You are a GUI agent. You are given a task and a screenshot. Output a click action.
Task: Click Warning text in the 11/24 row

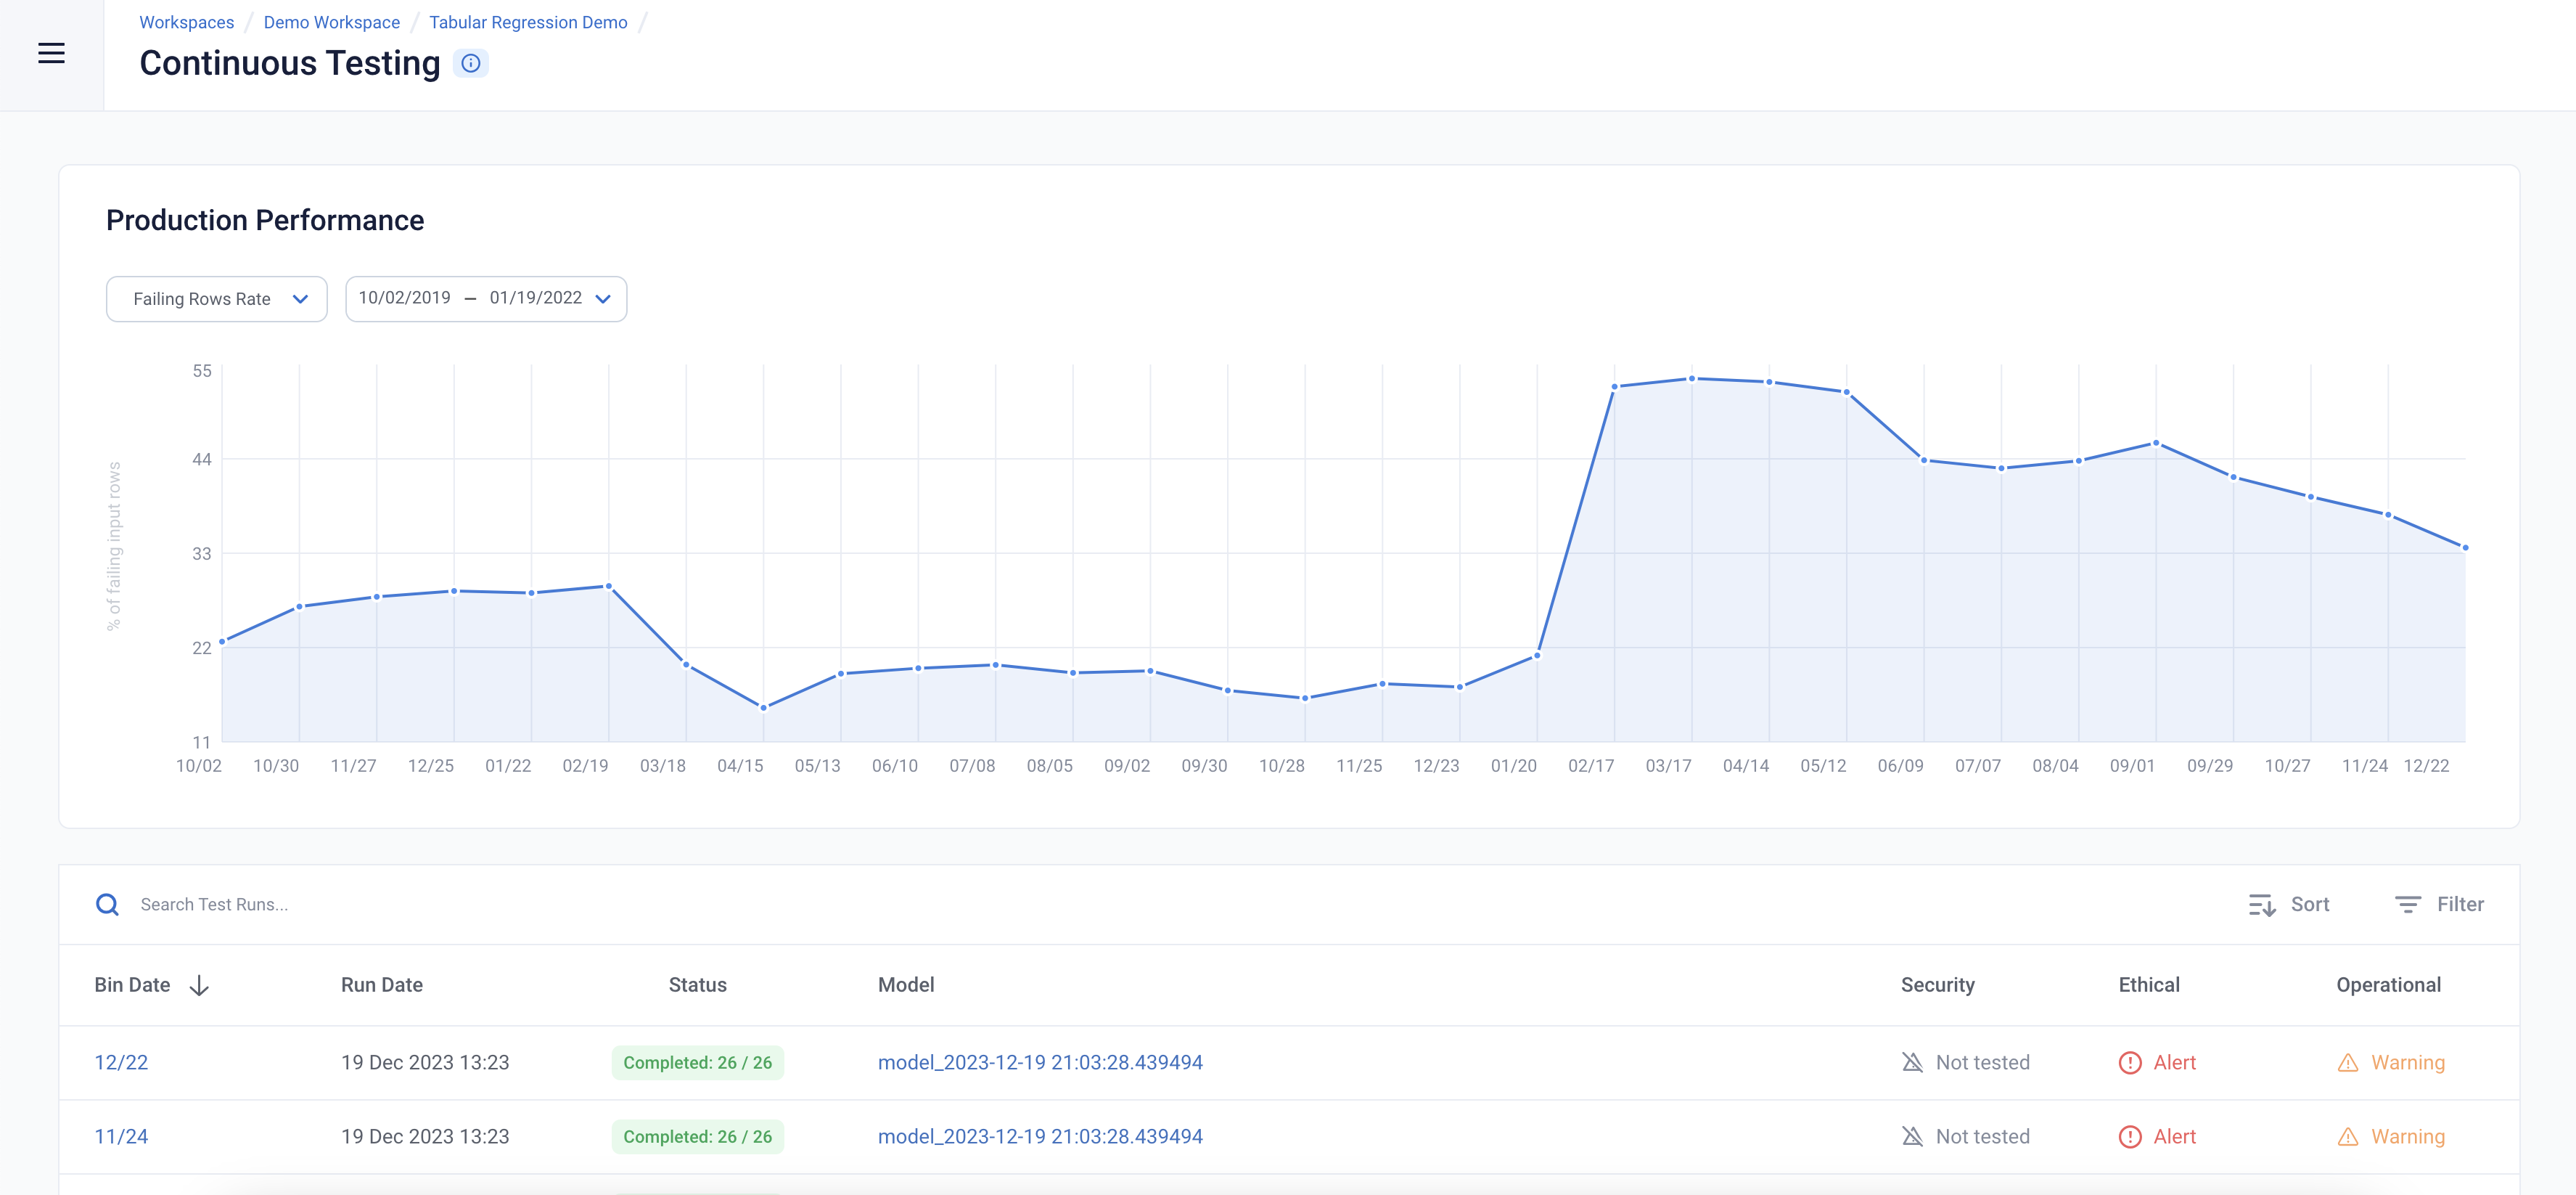pyautogui.click(x=2408, y=1136)
